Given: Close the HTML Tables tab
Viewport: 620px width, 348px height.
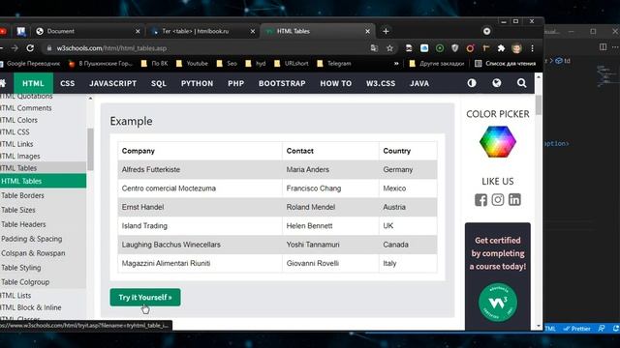Looking at the screenshot, I should [367, 31].
